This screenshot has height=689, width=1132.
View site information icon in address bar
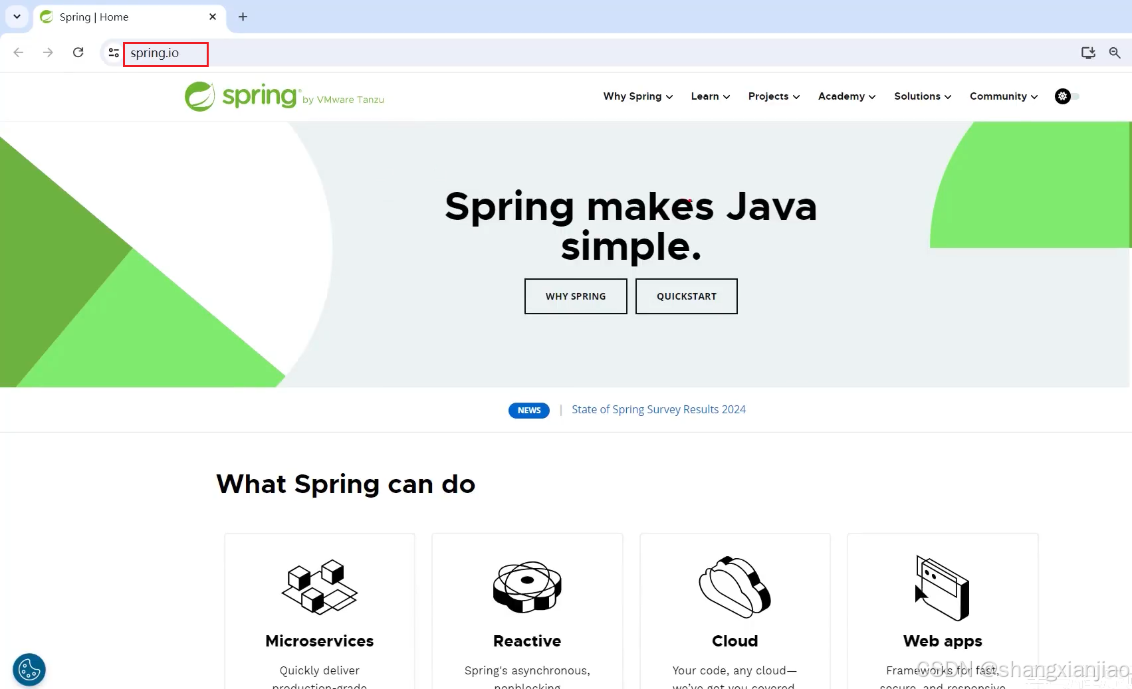[x=114, y=52]
